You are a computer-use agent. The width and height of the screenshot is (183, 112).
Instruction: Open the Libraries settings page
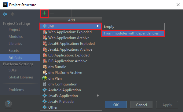coord(15,44)
